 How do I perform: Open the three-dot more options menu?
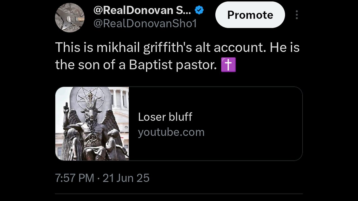297,15
